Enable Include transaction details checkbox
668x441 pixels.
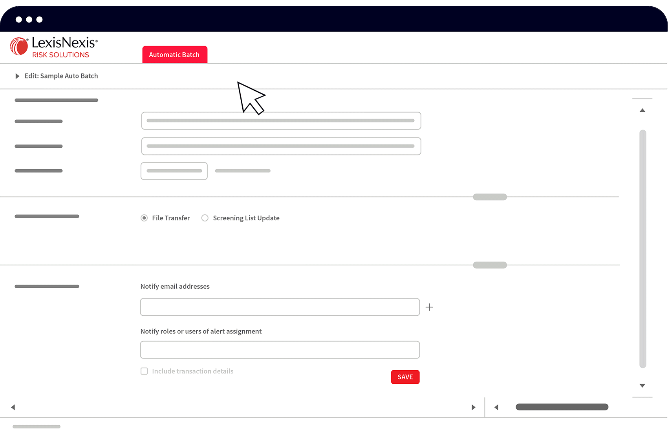click(144, 371)
